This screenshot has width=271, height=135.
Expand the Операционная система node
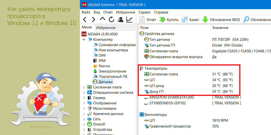pos(84,93)
